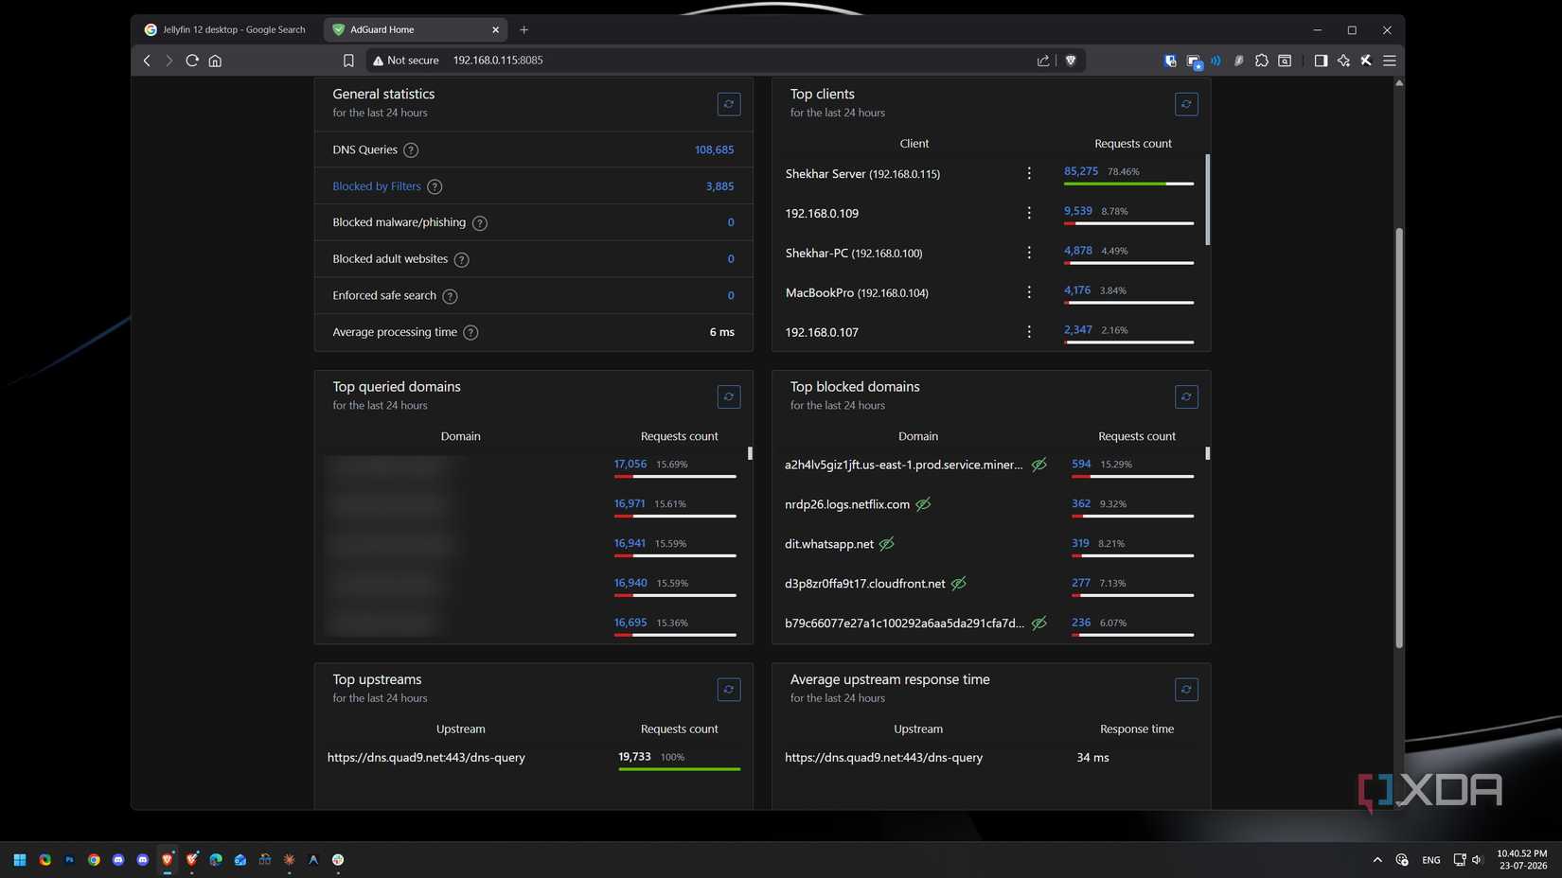Open options menu for Shekhar-PC client
Image resolution: width=1562 pixels, height=878 pixels.
click(1029, 253)
